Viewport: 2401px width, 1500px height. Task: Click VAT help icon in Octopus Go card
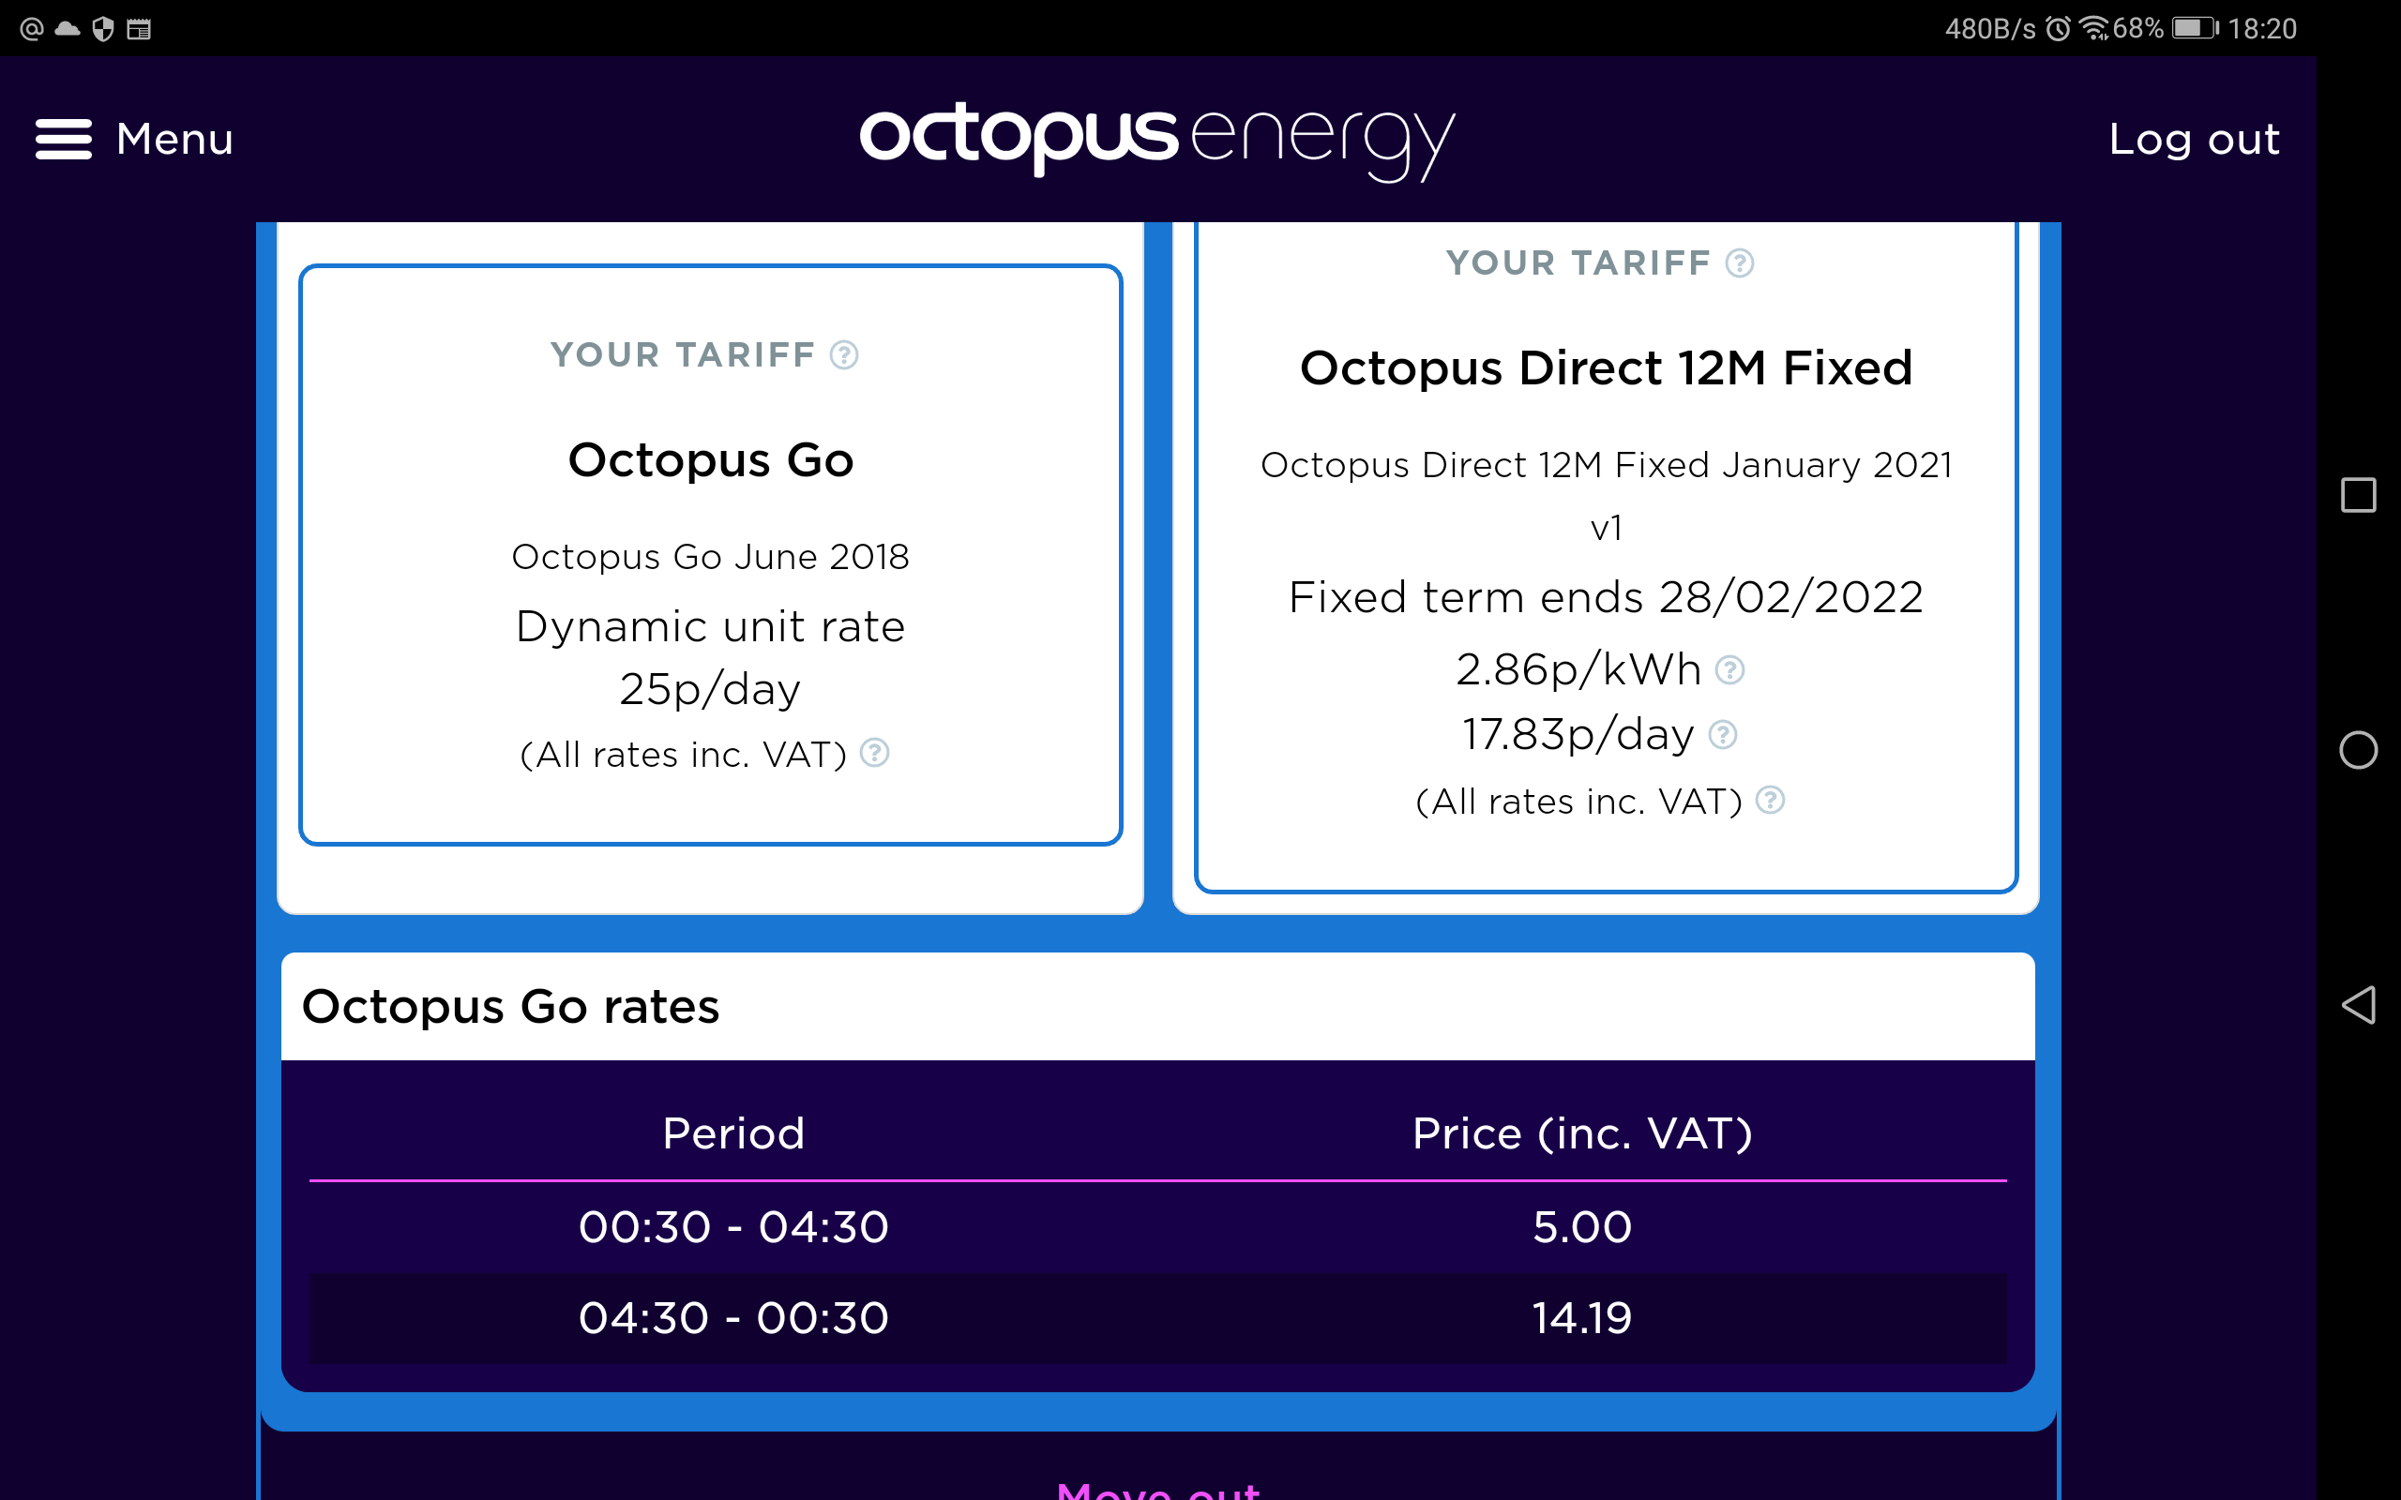coord(874,753)
